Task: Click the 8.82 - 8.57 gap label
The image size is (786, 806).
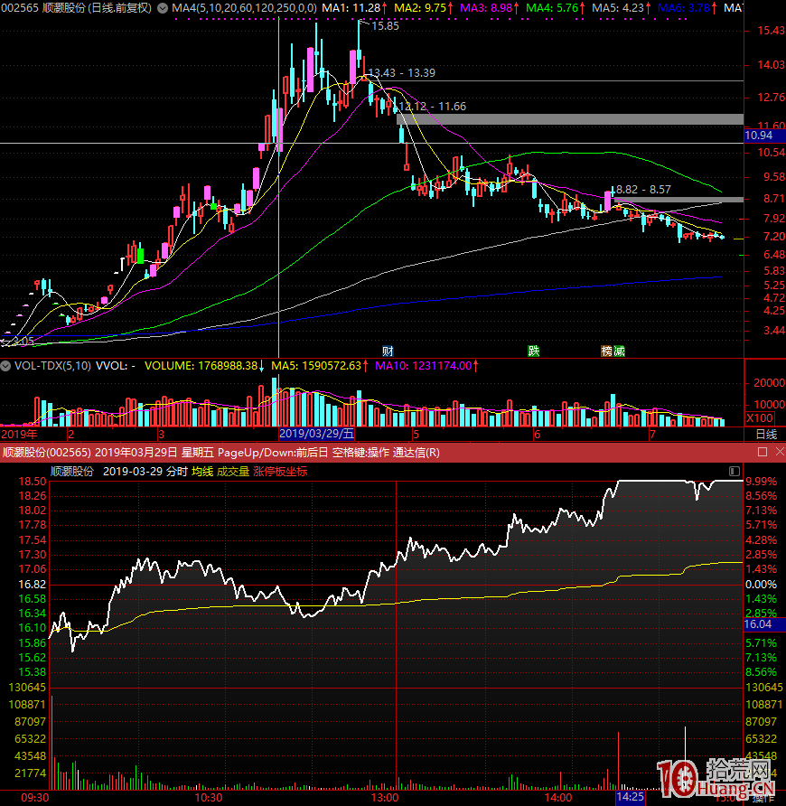Action: tap(643, 190)
